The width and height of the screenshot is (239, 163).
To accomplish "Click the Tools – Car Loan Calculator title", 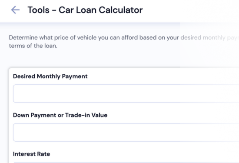I will tap(85, 10).
